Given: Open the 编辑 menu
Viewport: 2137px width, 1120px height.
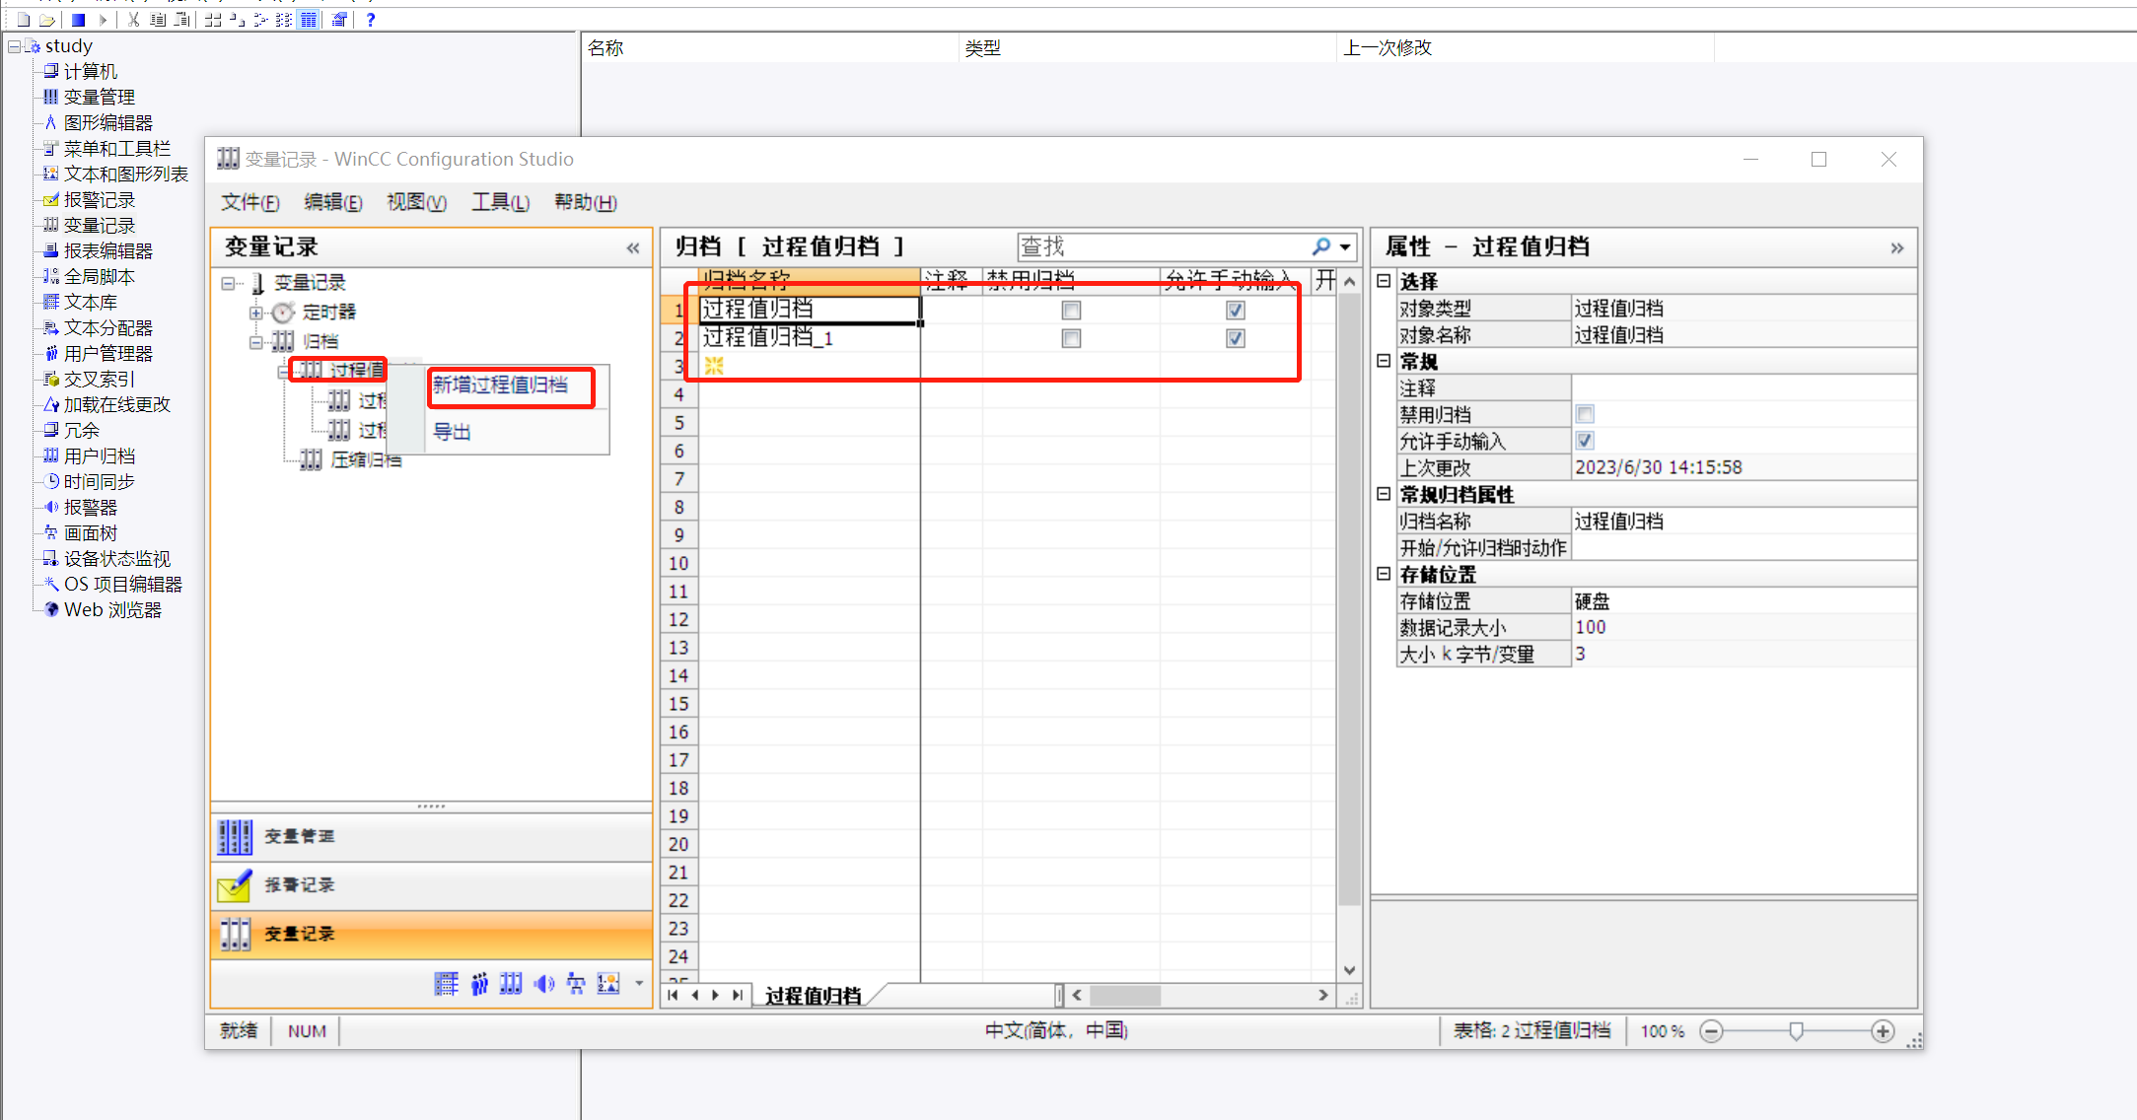Looking at the screenshot, I should [x=332, y=202].
